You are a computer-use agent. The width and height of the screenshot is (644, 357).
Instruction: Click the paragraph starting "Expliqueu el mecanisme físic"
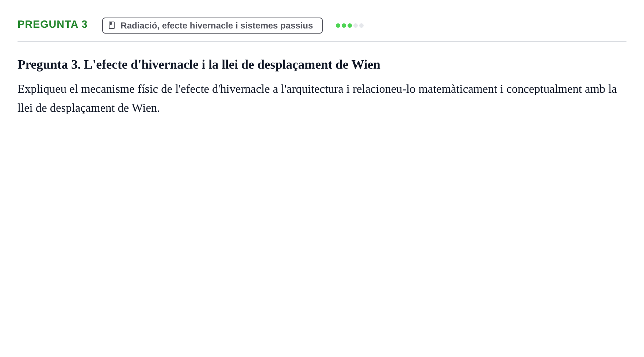coord(317,99)
